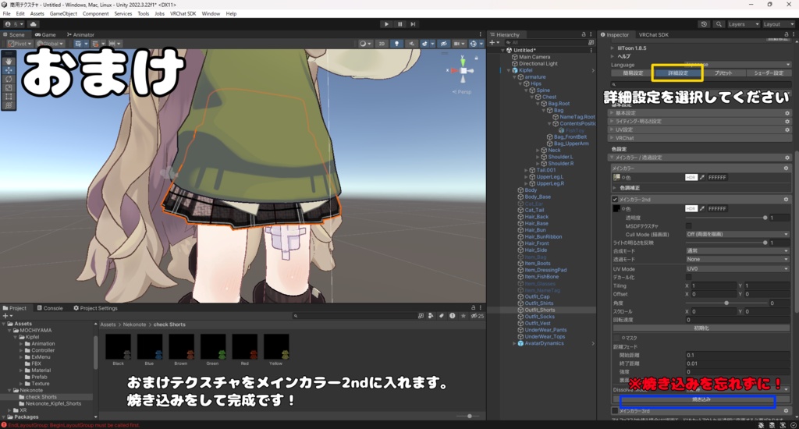799x429 pixels.
Task: Select the Scale tool in Scene toolbar
Action: tap(9, 87)
